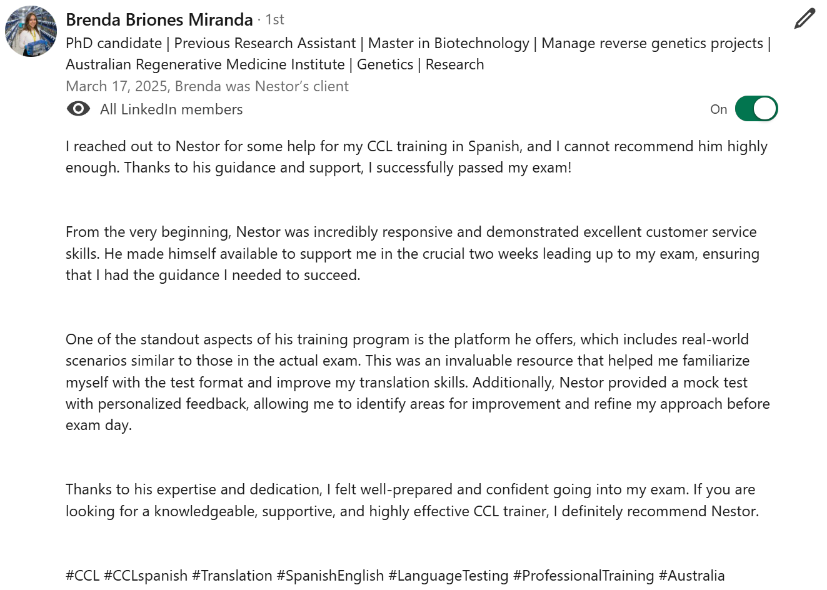Click the #ProfessionalTraining hashtag

tap(584, 576)
